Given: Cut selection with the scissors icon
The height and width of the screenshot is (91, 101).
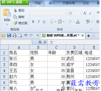Looking at the screenshot, I should pyautogui.click(x=15, y=10).
